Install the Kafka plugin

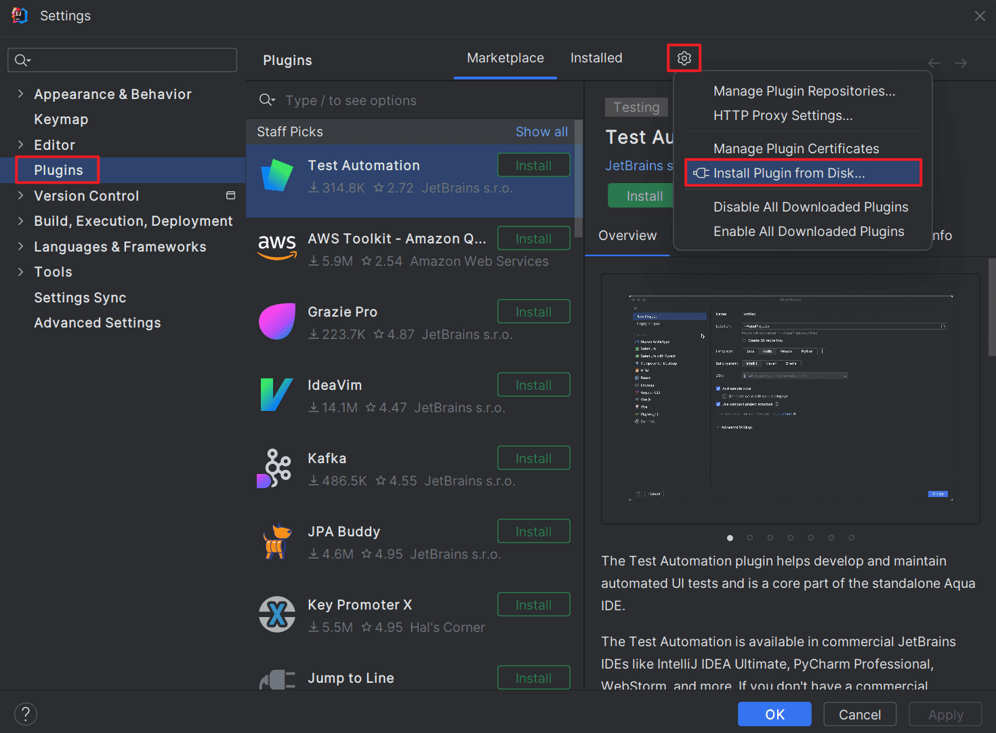pyautogui.click(x=534, y=458)
